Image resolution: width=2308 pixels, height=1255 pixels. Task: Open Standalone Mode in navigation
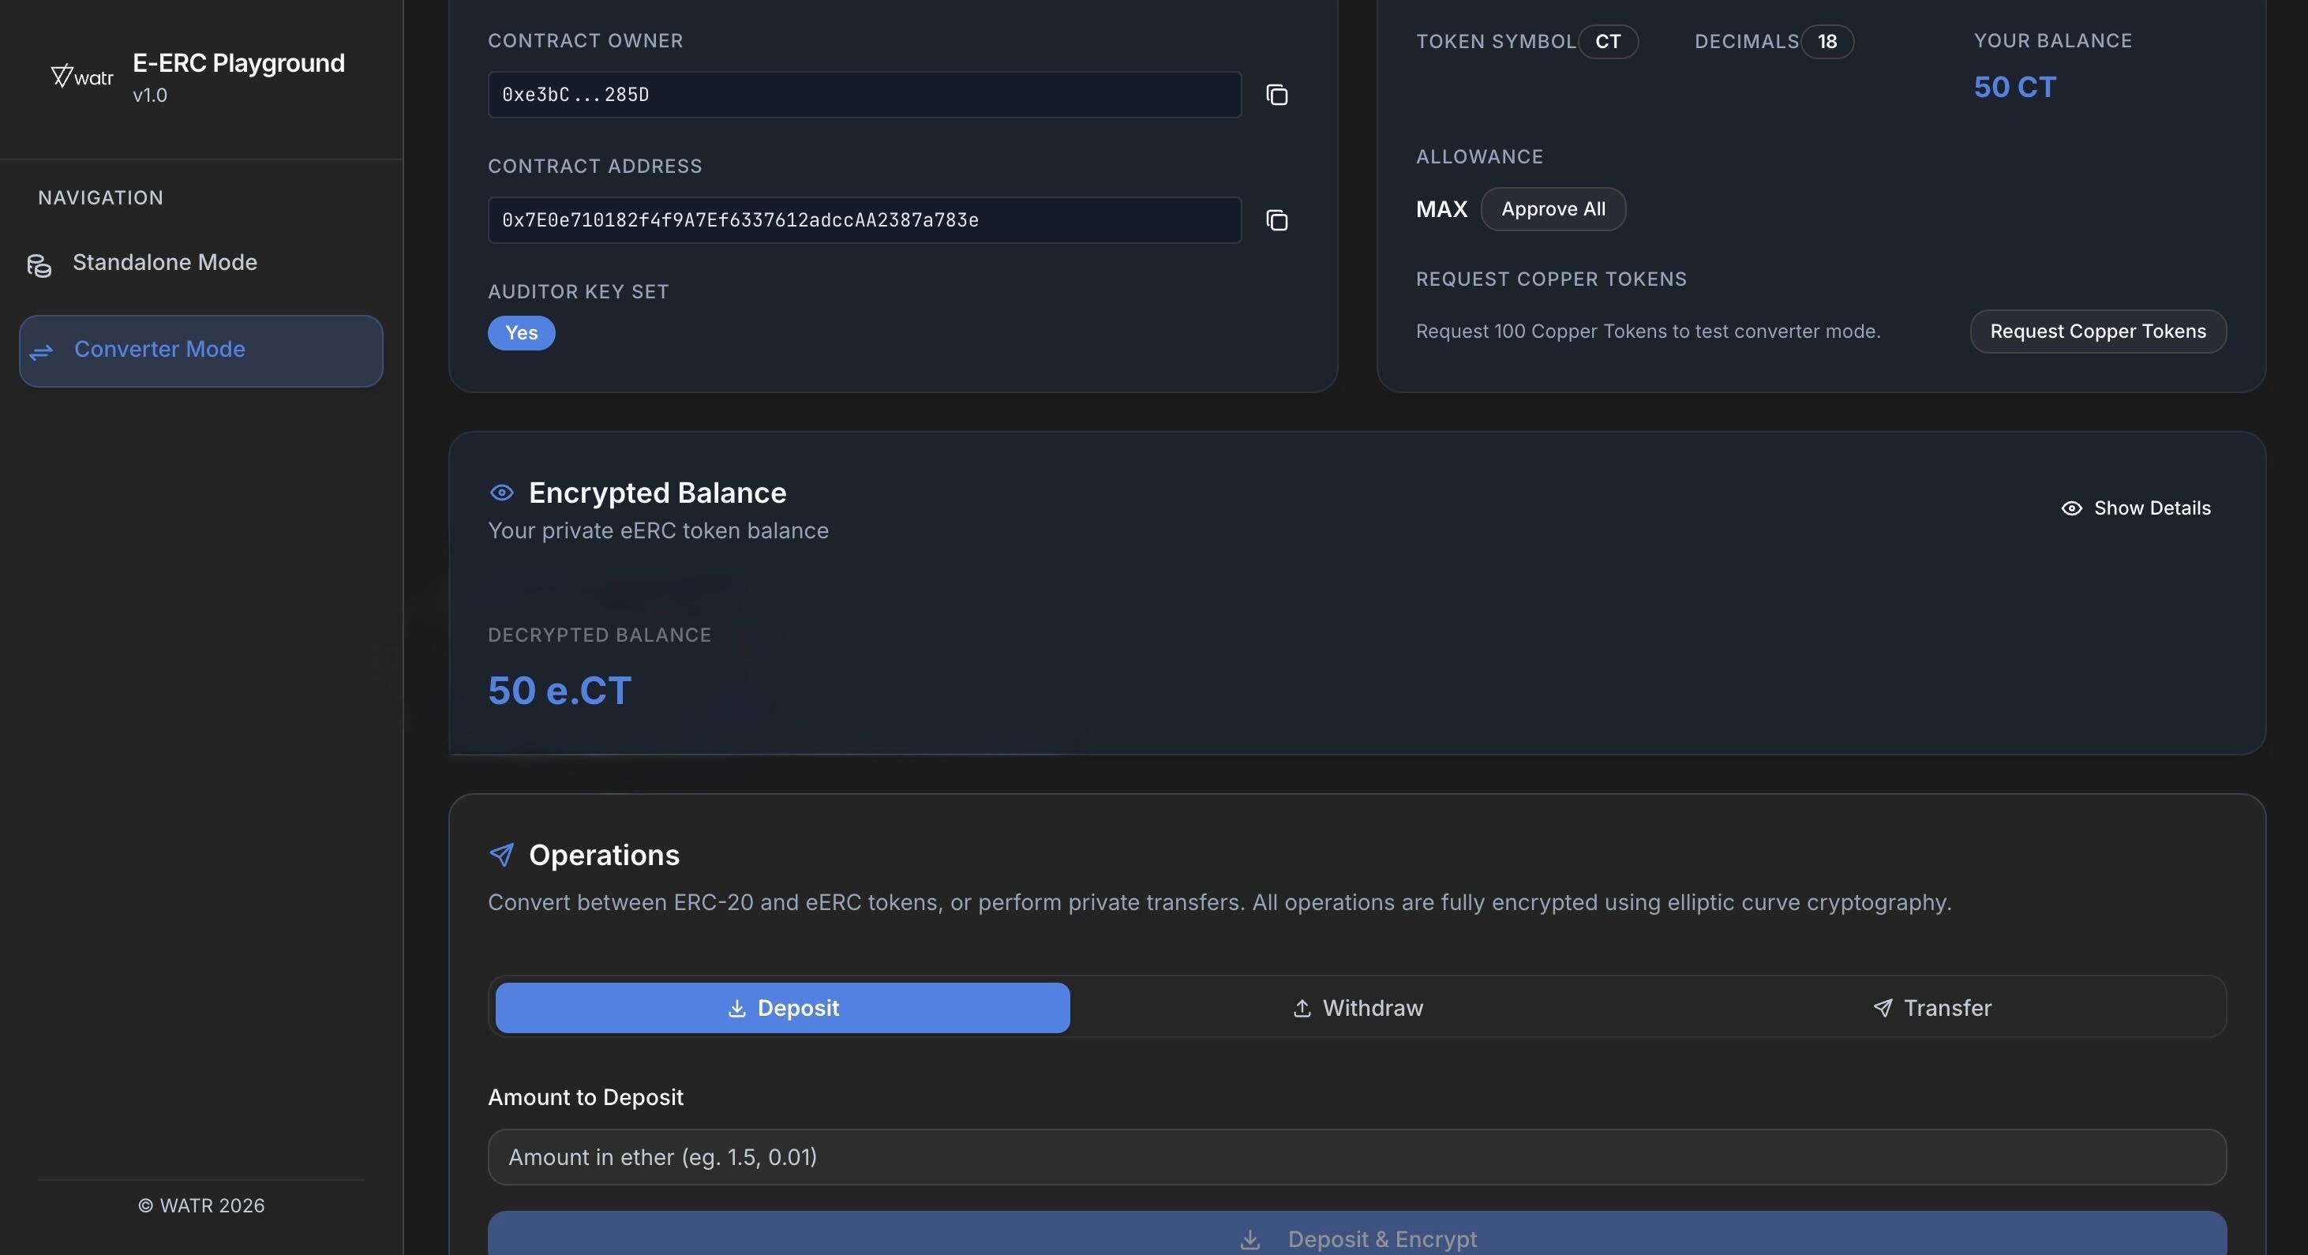tap(165, 264)
